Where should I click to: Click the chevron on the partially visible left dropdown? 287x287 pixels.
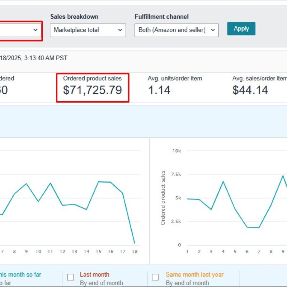coord(36,30)
